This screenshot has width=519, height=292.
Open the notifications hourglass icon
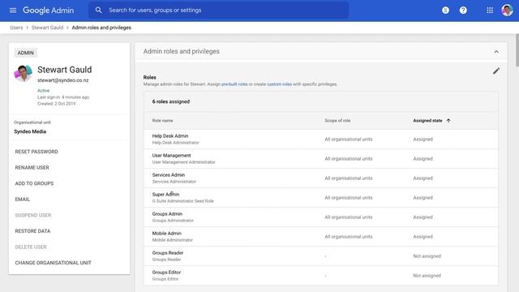click(445, 11)
